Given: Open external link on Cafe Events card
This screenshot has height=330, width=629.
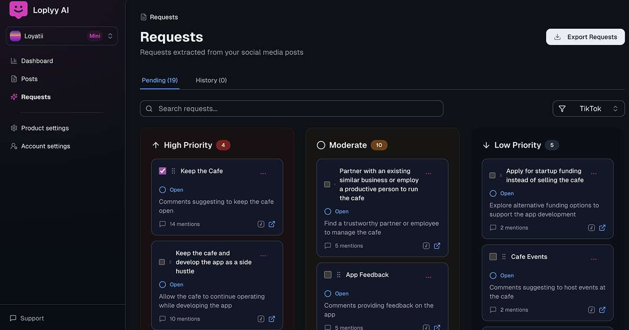Looking at the screenshot, I should click(x=602, y=310).
